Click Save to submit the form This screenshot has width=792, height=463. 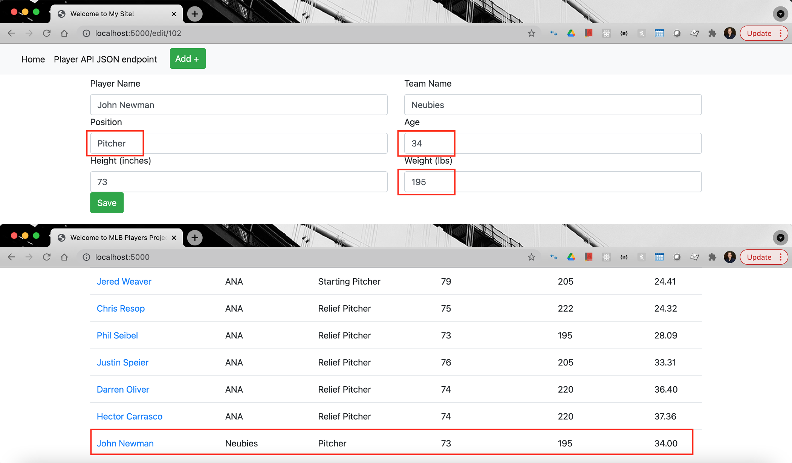[x=107, y=202]
